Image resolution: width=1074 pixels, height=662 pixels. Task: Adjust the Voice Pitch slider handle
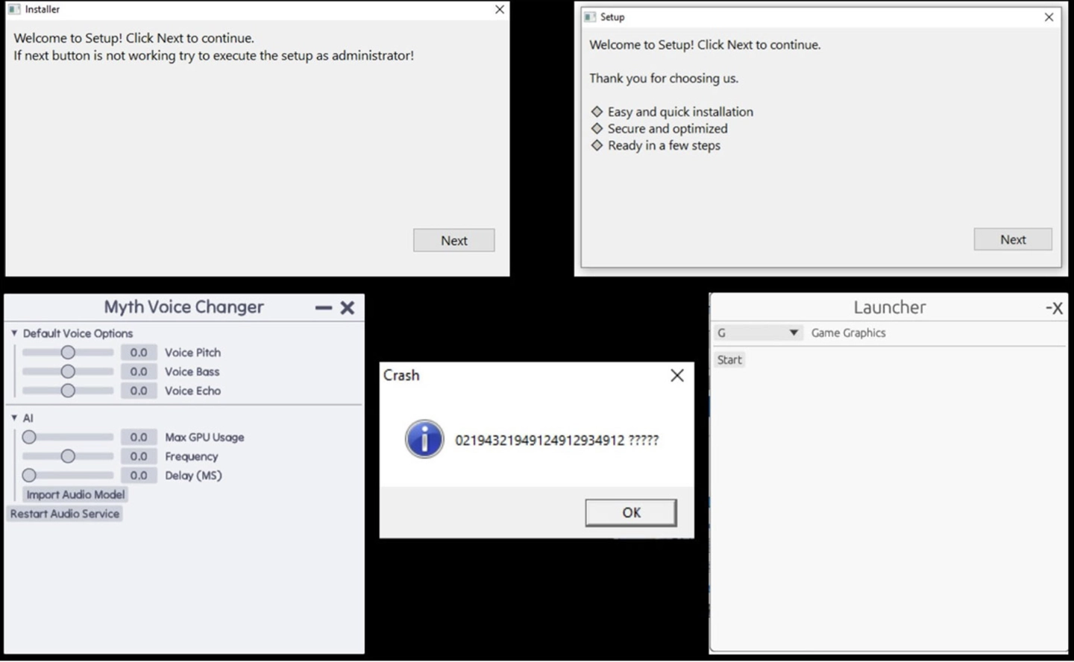(x=68, y=352)
